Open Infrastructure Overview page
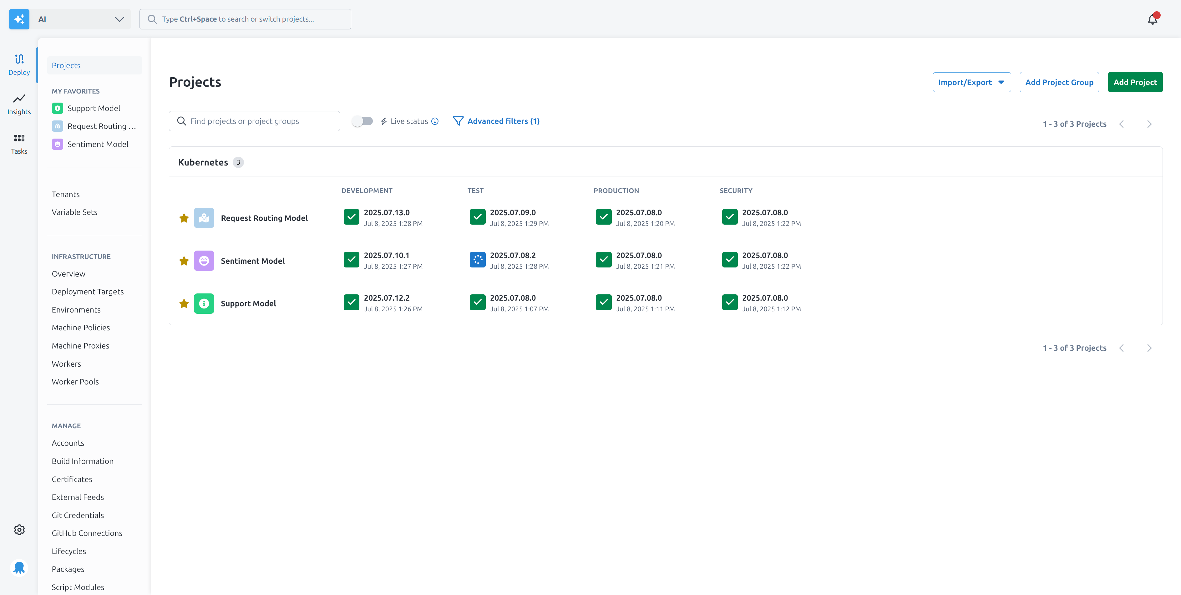 pos(68,274)
